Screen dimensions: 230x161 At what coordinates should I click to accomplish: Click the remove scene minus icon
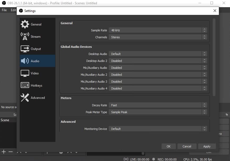click(11, 152)
